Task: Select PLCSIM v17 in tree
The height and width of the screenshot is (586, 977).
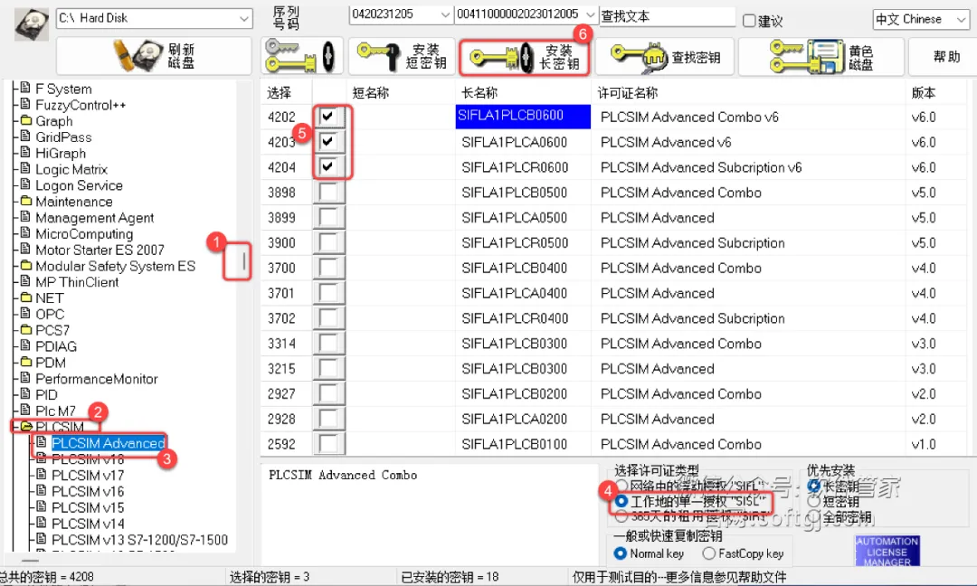Action: (88, 475)
